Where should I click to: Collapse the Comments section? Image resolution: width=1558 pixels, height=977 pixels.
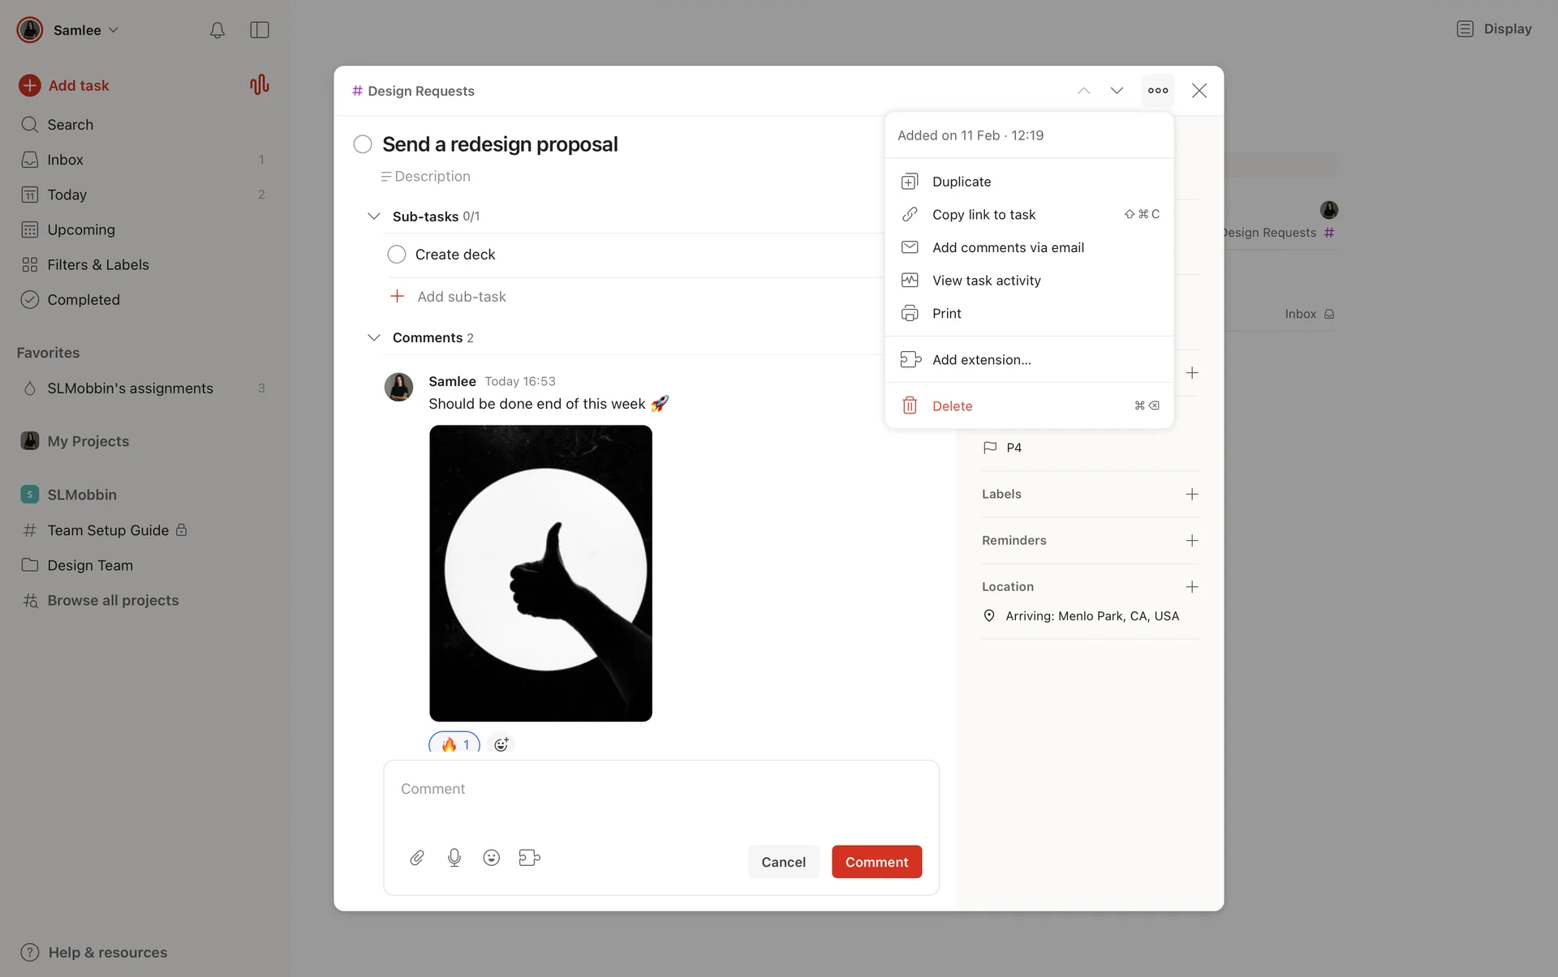click(x=373, y=337)
